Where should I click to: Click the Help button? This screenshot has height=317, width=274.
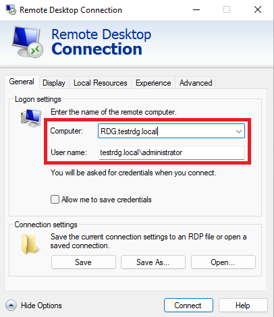[243, 306]
